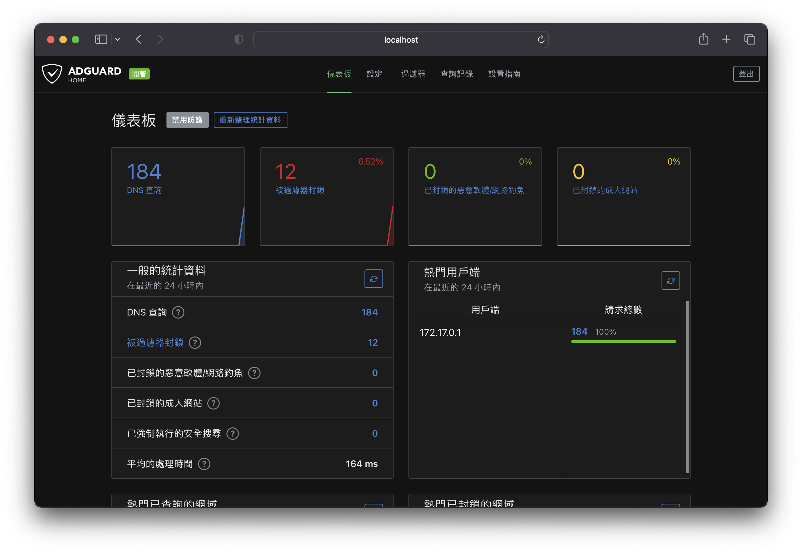Open 已封鎖的成人網站 stat card

(x=623, y=196)
